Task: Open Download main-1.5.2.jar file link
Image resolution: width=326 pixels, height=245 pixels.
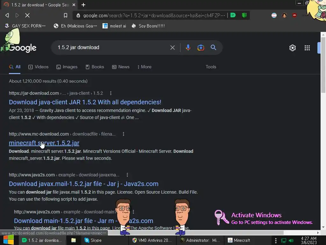Action: click(84, 221)
